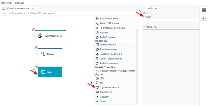Open the route diagram sidebar icon
The height and width of the screenshot is (106, 208).
tap(204, 19)
